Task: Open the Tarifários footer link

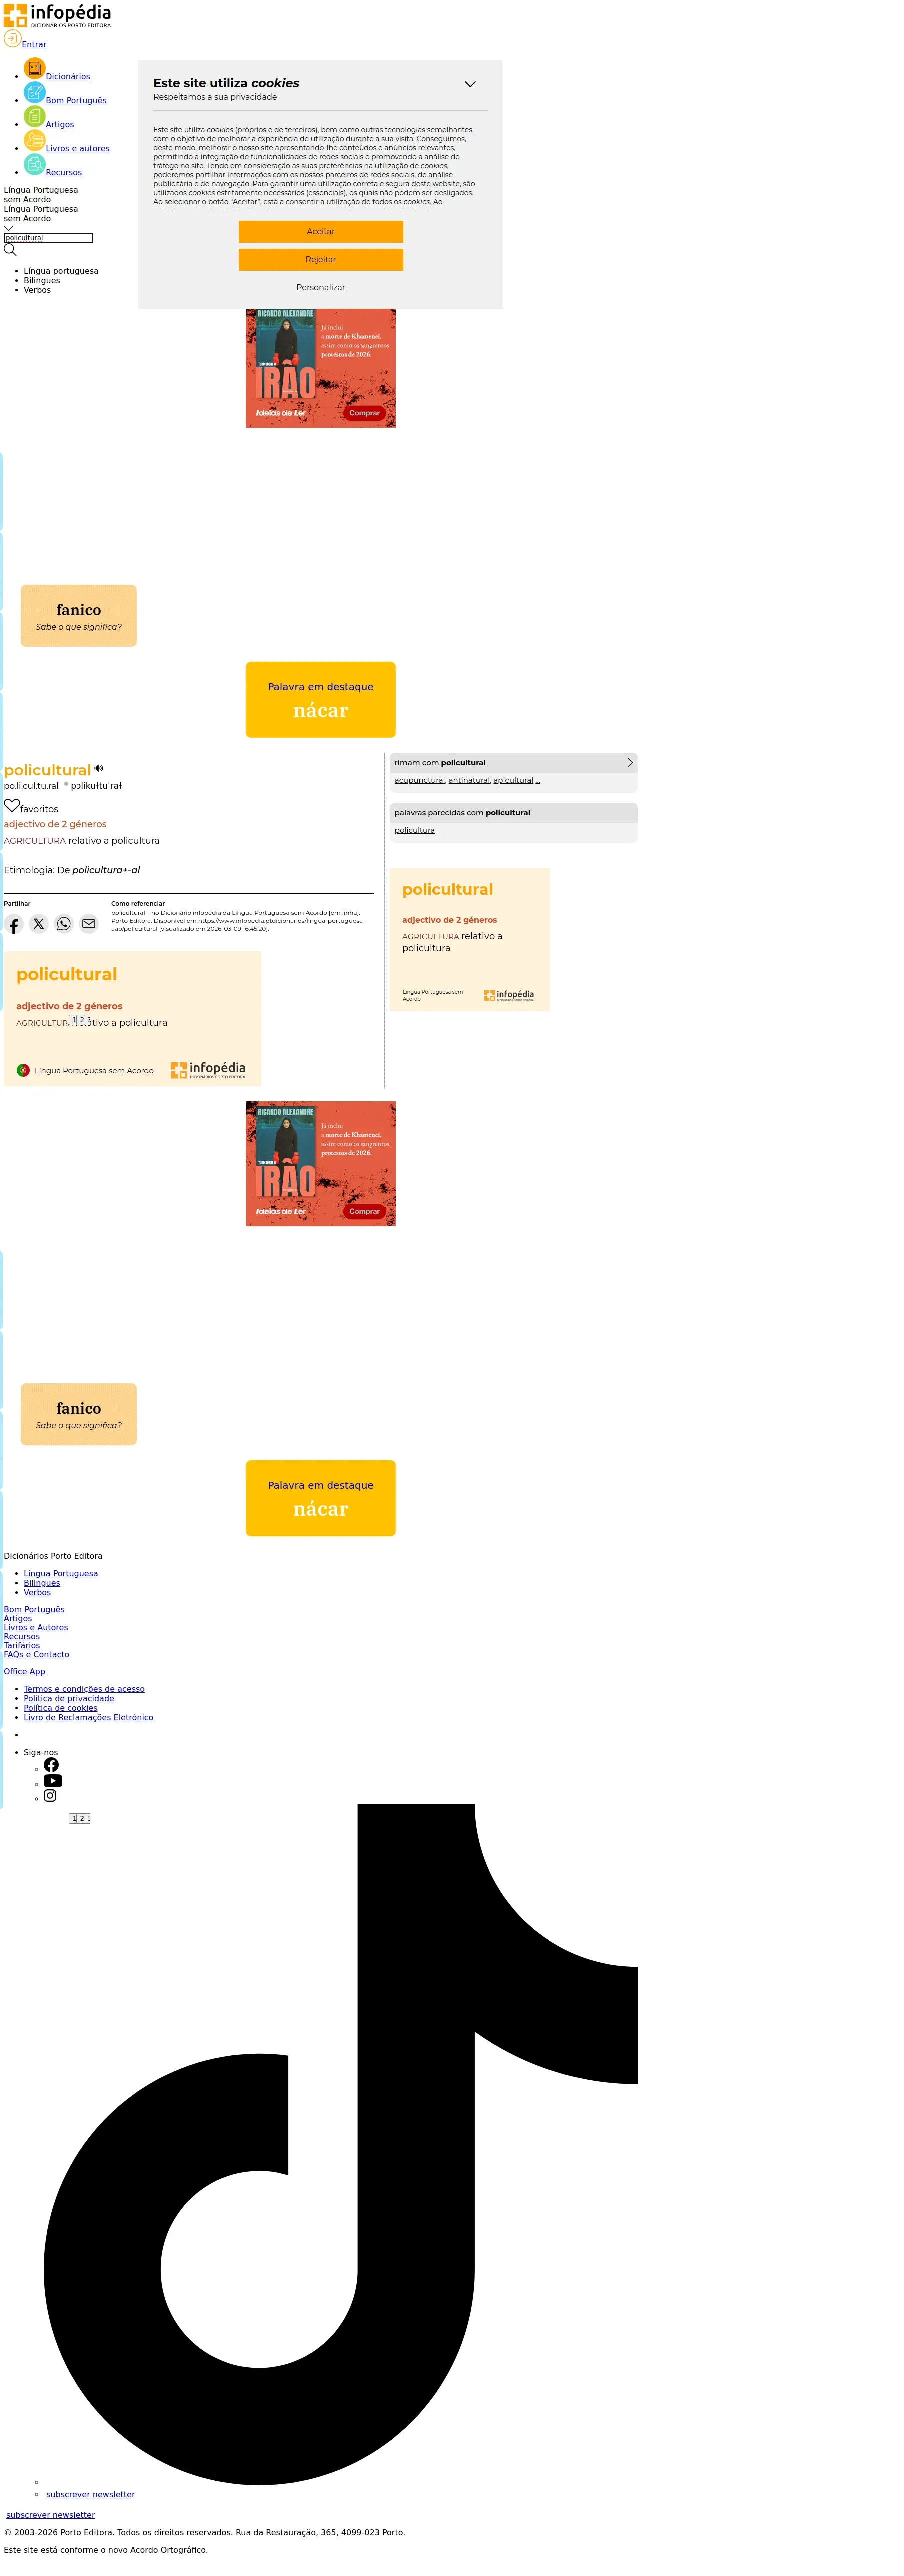Action: 22,1645
